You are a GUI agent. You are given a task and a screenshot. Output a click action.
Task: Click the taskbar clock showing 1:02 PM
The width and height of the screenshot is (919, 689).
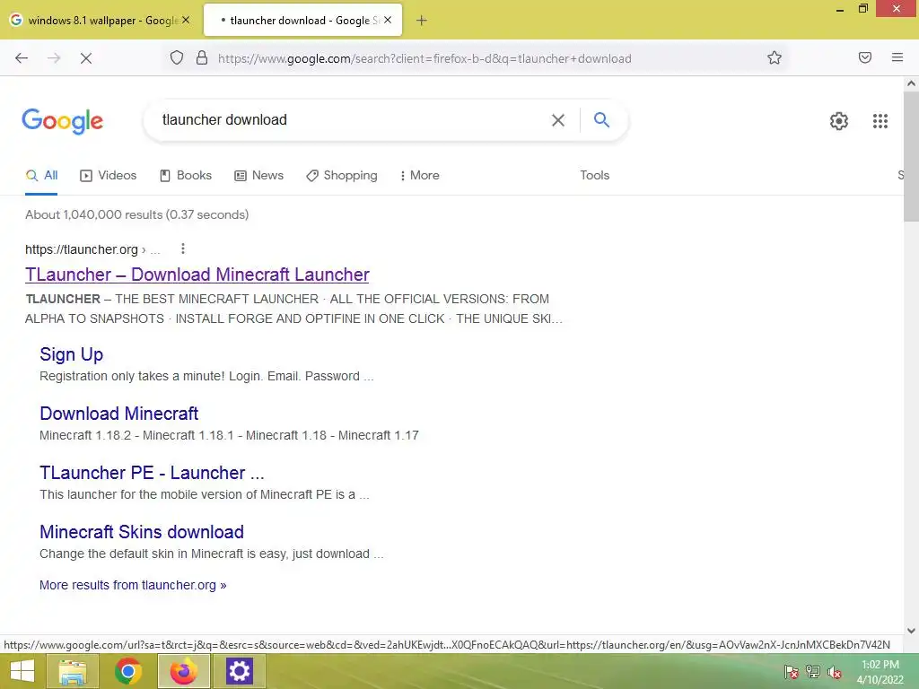click(880, 672)
